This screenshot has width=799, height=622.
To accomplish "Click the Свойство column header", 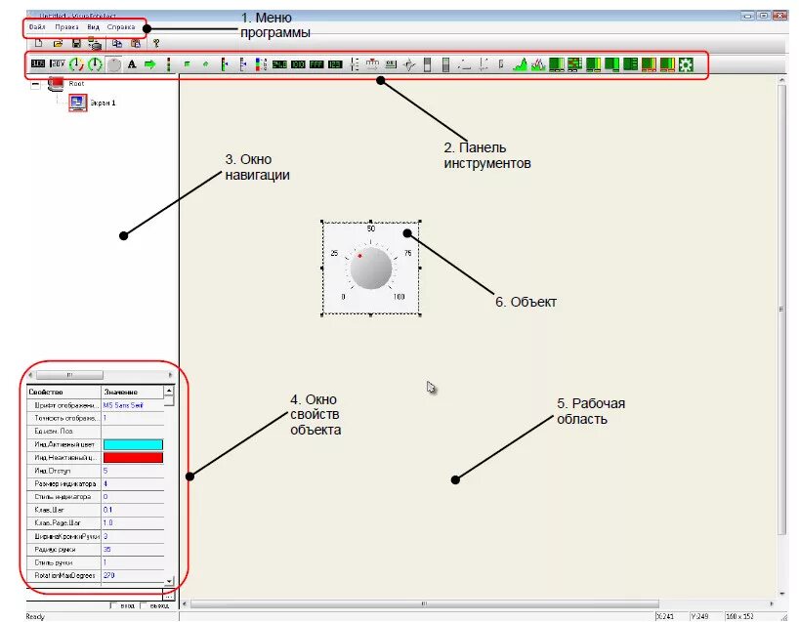I will tap(63, 392).
